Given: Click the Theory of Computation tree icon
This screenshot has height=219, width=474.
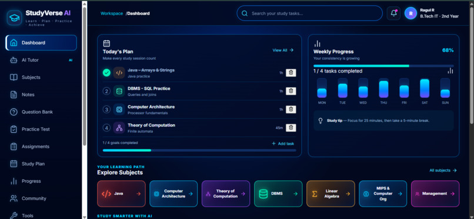Looking at the screenshot, I should tap(119, 128).
